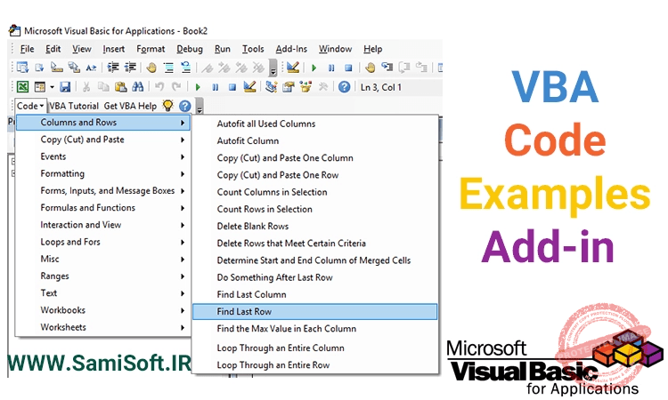The height and width of the screenshot is (400, 668).
Task: Click the Copy icon in Standard toolbar
Action: click(103, 87)
